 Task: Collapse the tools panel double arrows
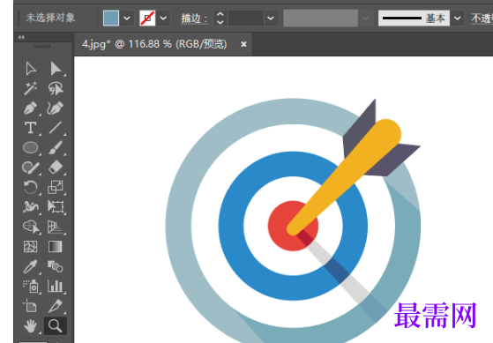tap(21, 37)
